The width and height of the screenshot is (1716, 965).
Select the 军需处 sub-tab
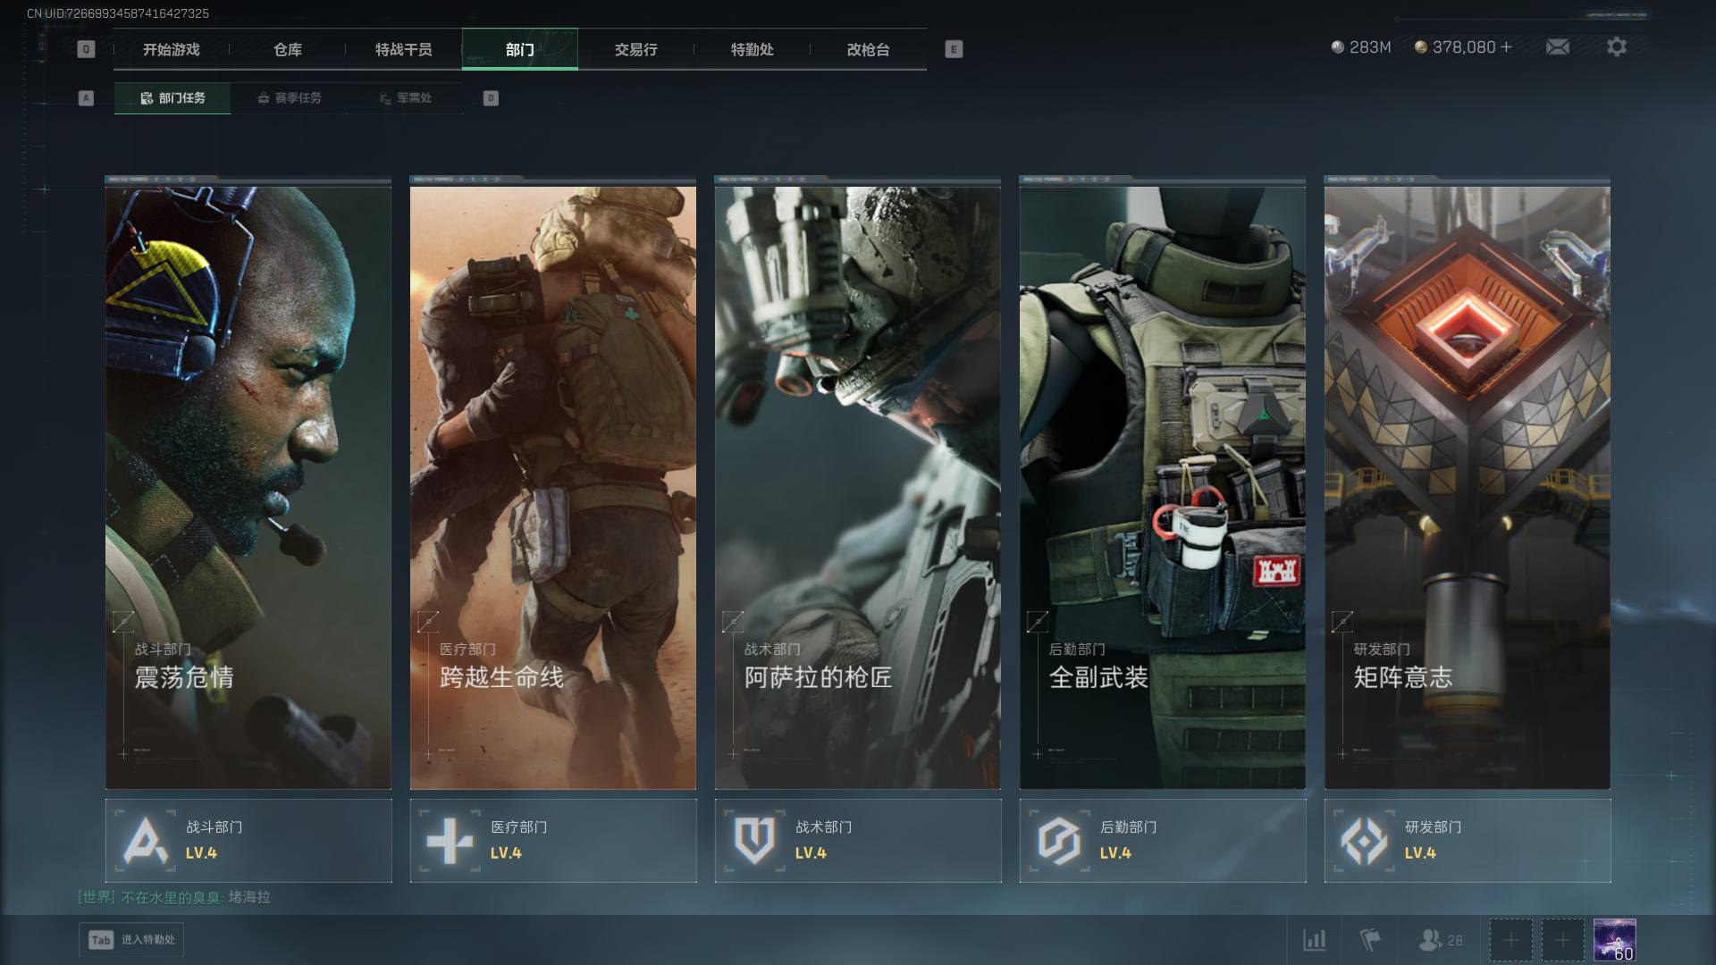click(405, 98)
